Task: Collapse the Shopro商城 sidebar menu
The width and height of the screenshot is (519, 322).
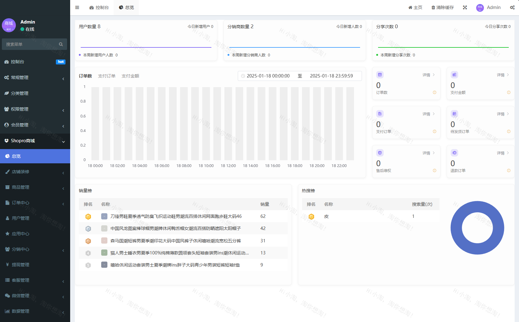Action: (35, 141)
